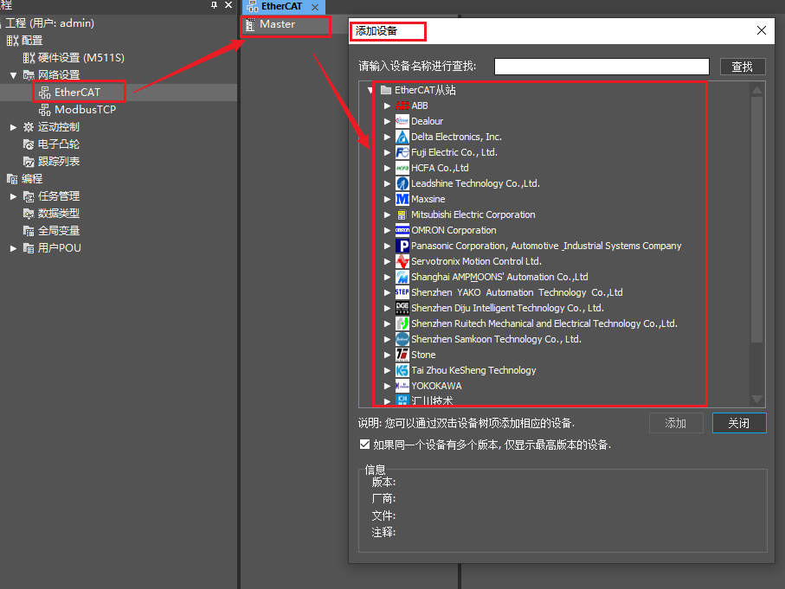The image size is (785, 589).
Task: Click the Delta Electronics logo icon
Action: [x=402, y=137]
